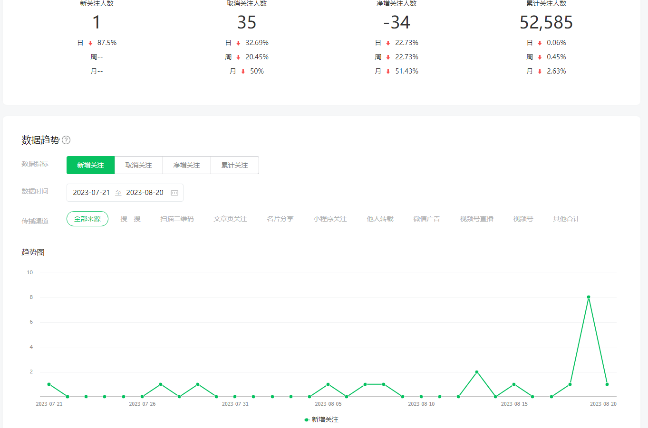This screenshot has height=428, width=648.
Task: Click the peak data point valued 8
Action: [x=589, y=297]
